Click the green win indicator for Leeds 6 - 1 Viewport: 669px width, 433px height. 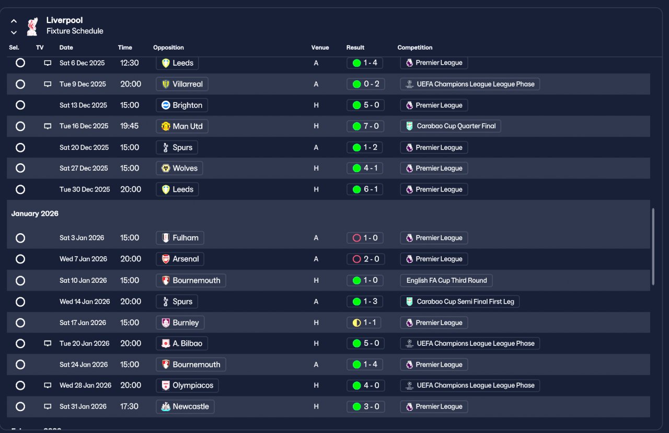coord(357,189)
